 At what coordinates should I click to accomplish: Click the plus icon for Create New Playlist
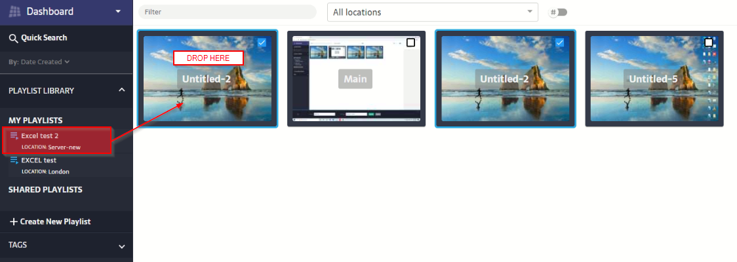[13, 222]
